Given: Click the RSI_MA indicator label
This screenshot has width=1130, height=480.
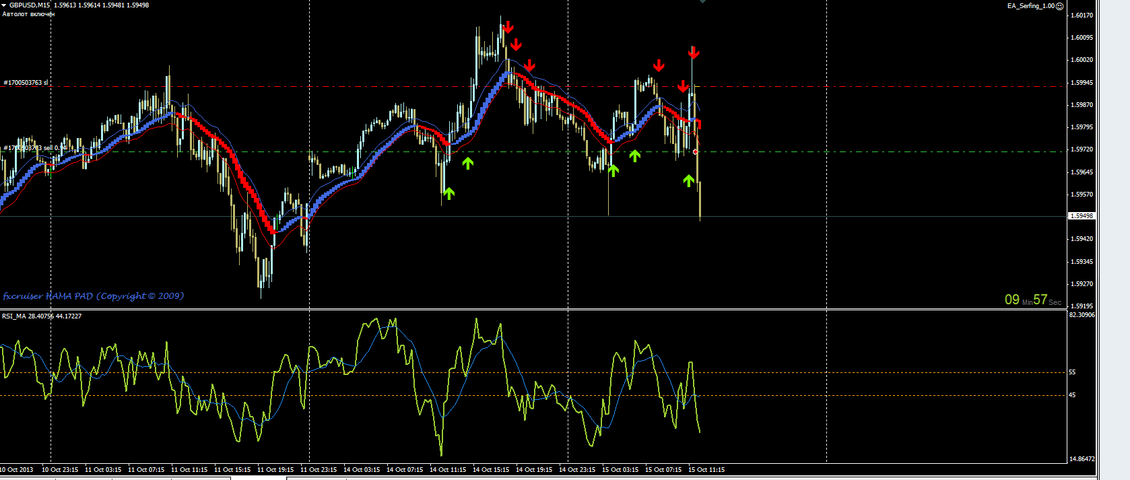Looking at the screenshot, I should (x=42, y=316).
